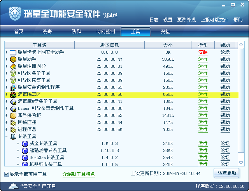Click the 病毒隔离区 icon
Image resolution: width=249 pixels, height=191 pixels.
click(13, 95)
